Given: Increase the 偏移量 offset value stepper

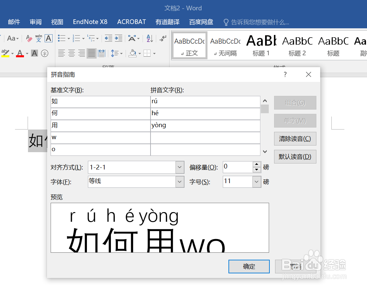Looking at the screenshot, I should [x=256, y=165].
